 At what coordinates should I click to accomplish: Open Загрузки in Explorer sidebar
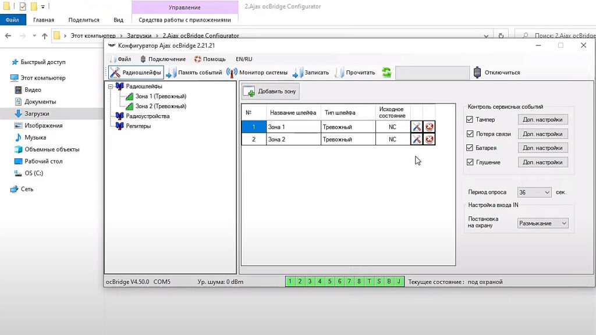tap(37, 113)
